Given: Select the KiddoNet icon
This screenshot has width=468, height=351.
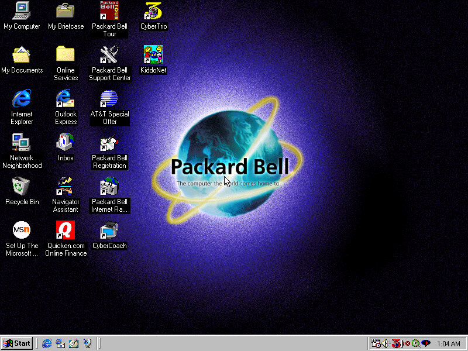Looking at the screenshot, I should click(x=154, y=56).
